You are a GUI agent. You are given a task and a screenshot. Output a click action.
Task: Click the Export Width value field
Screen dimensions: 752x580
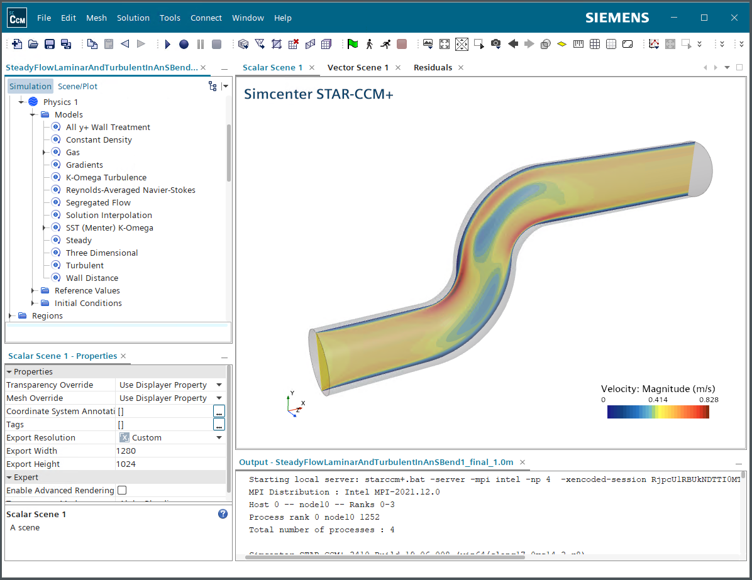point(170,451)
